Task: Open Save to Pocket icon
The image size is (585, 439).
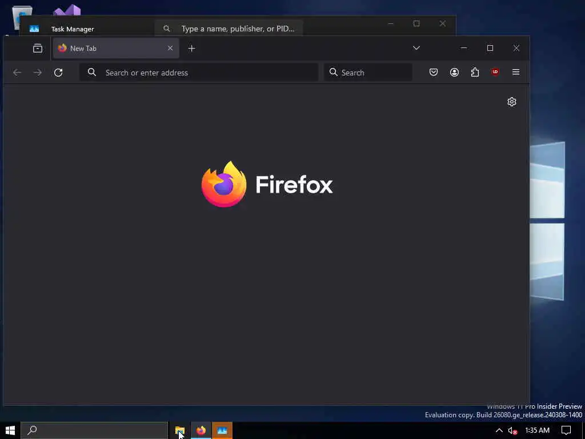Action: (434, 72)
